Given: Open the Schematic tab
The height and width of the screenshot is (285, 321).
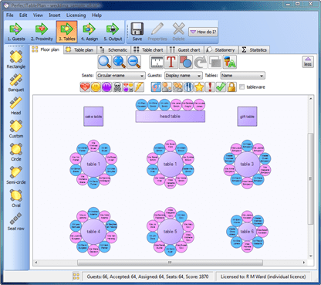Looking at the screenshot, I should click(x=113, y=49).
